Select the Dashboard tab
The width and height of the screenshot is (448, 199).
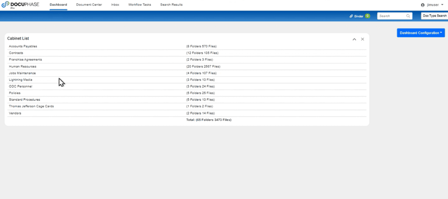[58, 5]
